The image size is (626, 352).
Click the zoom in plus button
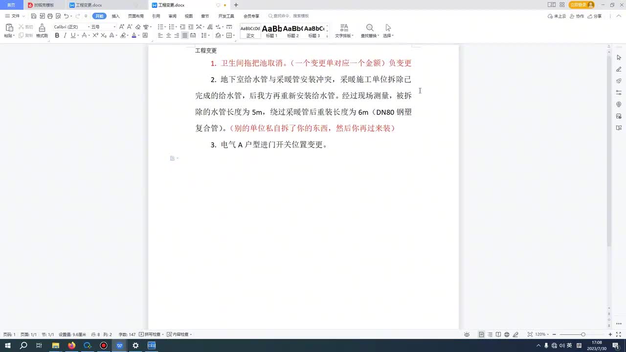[x=610, y=334]
